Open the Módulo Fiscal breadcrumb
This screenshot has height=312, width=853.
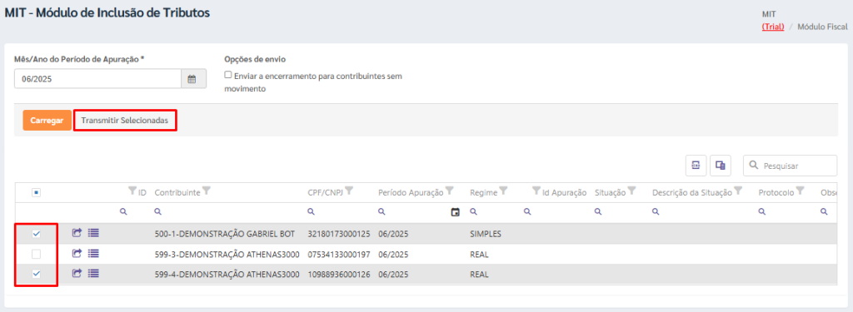[x=822, y=26]
